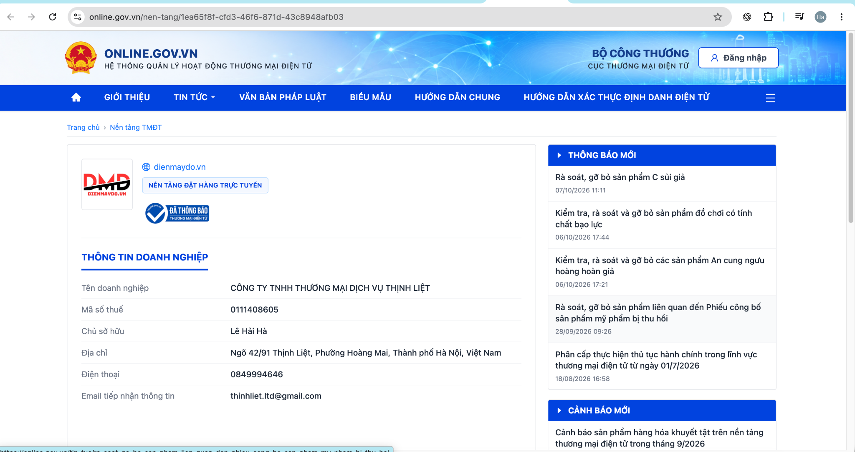Open warning about hàng hóa khuyết tật tháng 9/2026
855x452 pixels.
pos(659,438)
